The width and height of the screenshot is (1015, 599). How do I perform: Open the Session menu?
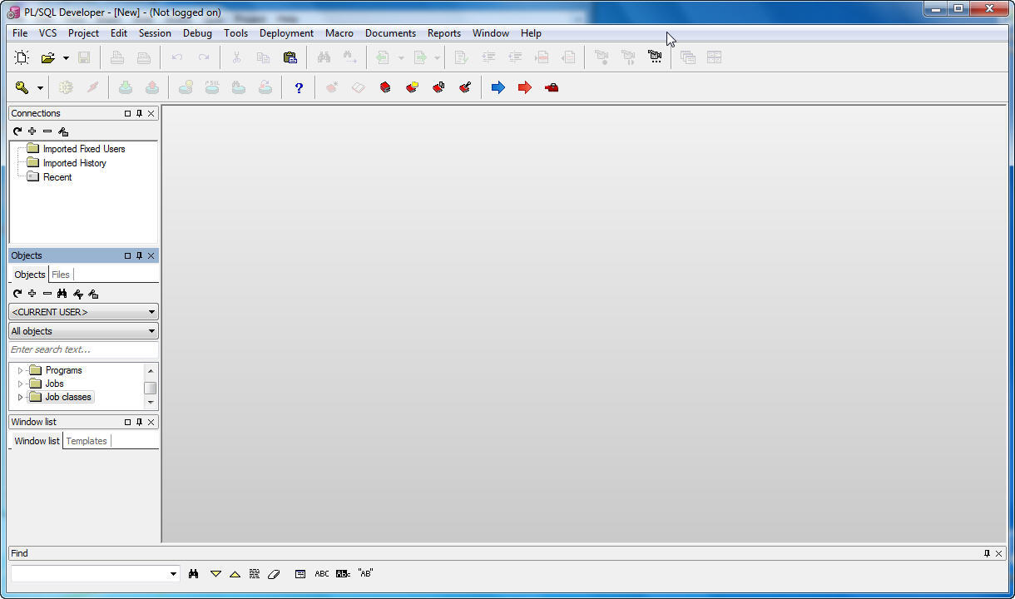click(x=155, y=33)
